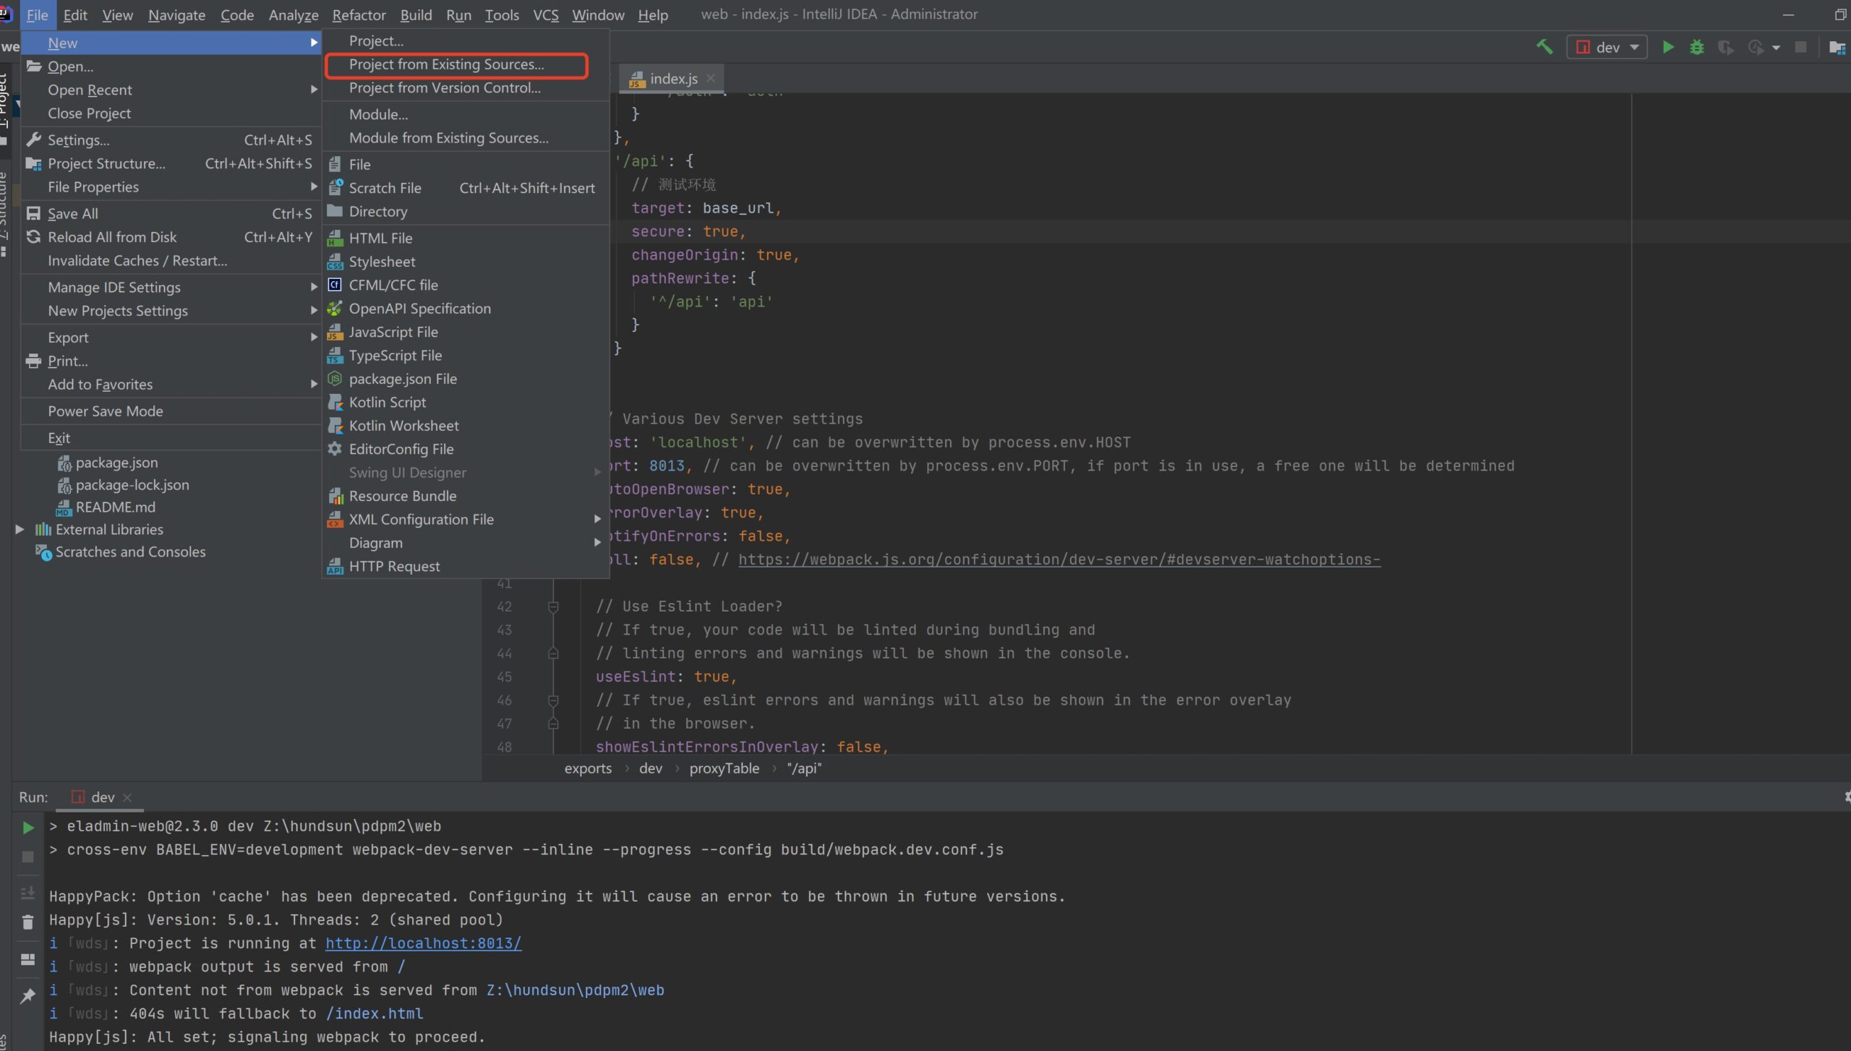Select README.md in project tree
The width and height of the screenshot is (1851, 1051).
pyautogui.click(x=115, y=507)
